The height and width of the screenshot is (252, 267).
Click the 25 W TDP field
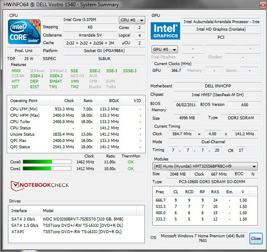click(x=29, y=59)
